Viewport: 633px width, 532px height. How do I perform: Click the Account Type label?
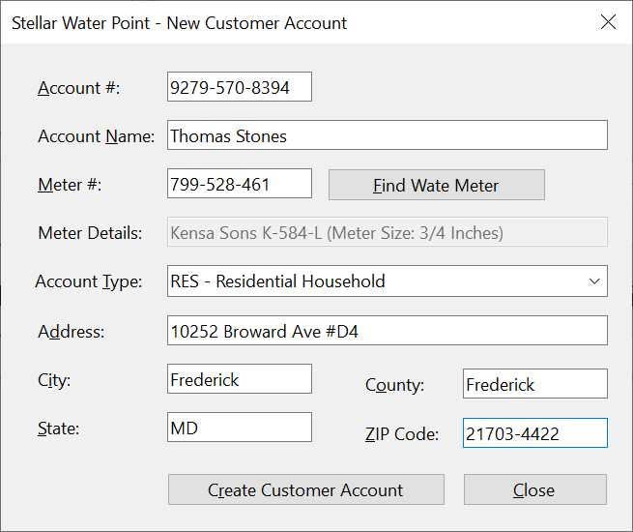pyautogui.click(x=89, y=281)
